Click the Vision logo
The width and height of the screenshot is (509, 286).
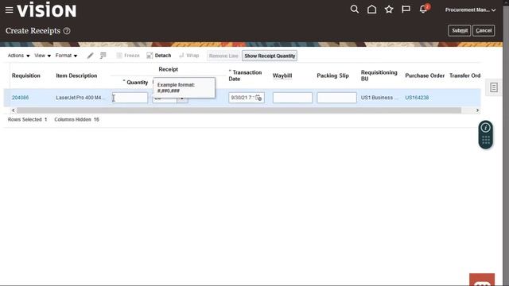click(x=47, y=10)
